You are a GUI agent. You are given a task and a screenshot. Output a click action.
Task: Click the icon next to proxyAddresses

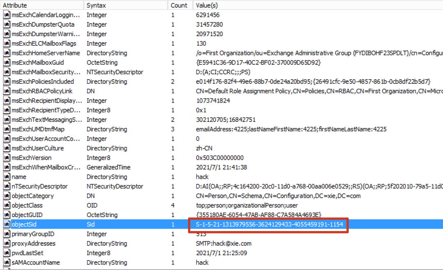7,243
